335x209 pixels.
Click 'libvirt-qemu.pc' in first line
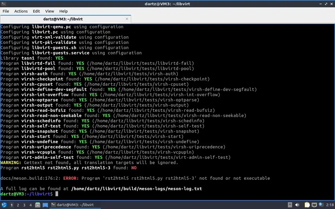[x=51, y=27]
